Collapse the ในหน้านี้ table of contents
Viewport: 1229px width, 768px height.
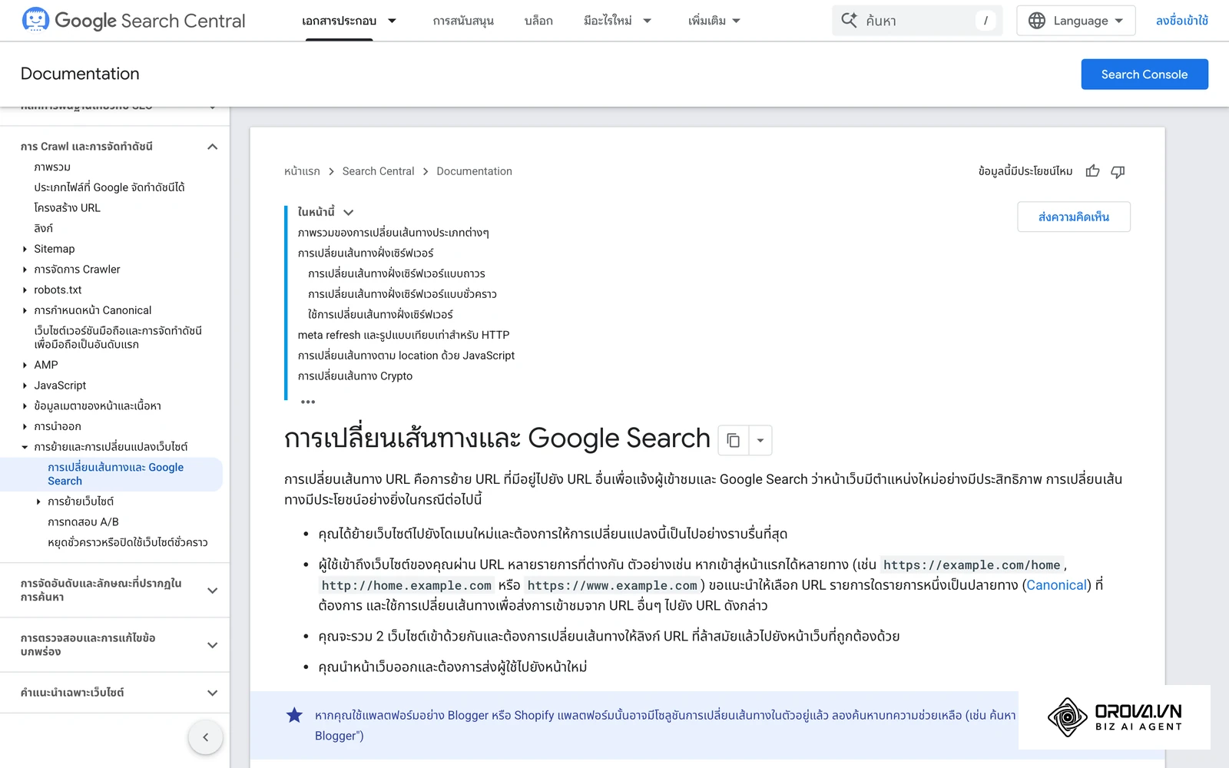pyautogui.click(x=348, y=212)
